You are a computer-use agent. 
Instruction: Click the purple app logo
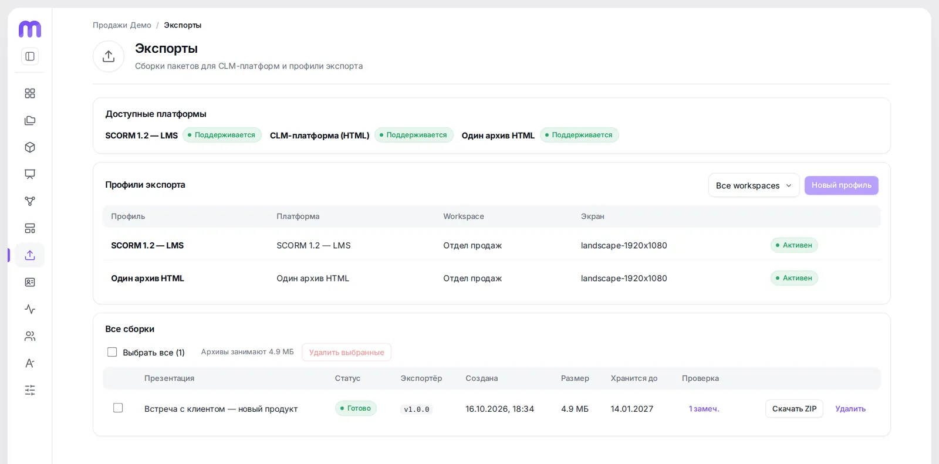[30, 29]
